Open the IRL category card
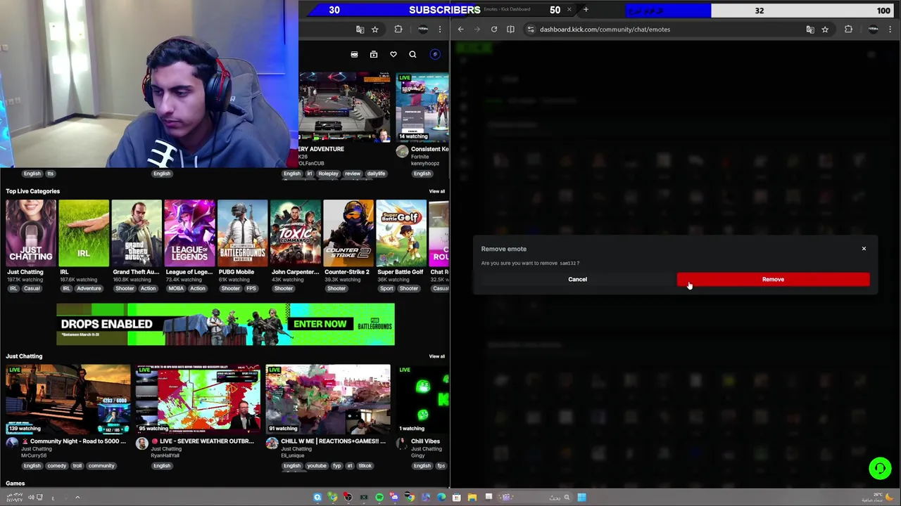 pyautogui.click(x=84, y=233)
